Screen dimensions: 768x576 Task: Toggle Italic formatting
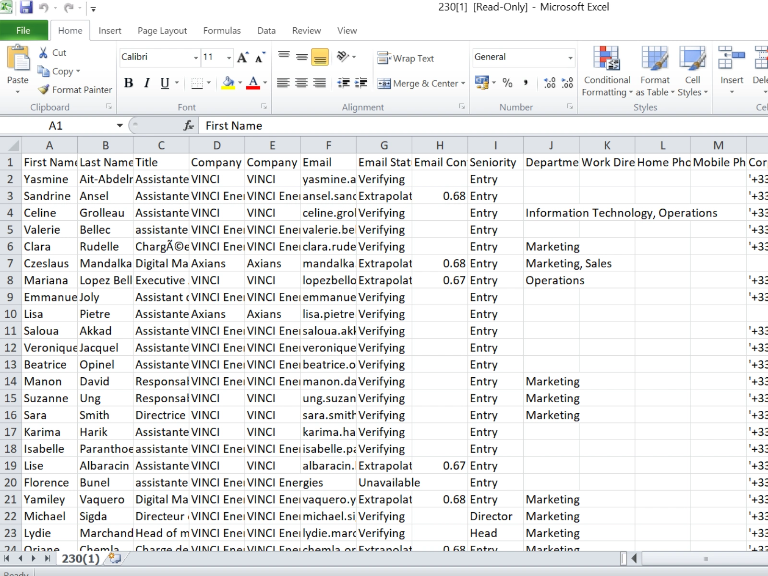point(146,83)
